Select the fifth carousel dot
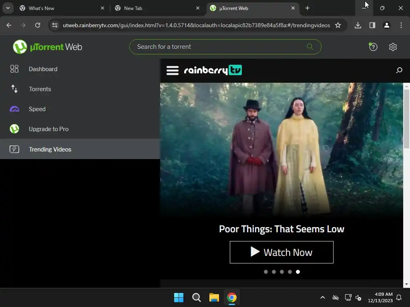The height and width of the screenshot is (307, 410). tap(298, 272)
